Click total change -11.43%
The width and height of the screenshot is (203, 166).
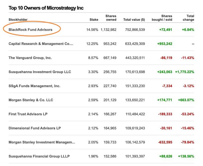[188, 58]
